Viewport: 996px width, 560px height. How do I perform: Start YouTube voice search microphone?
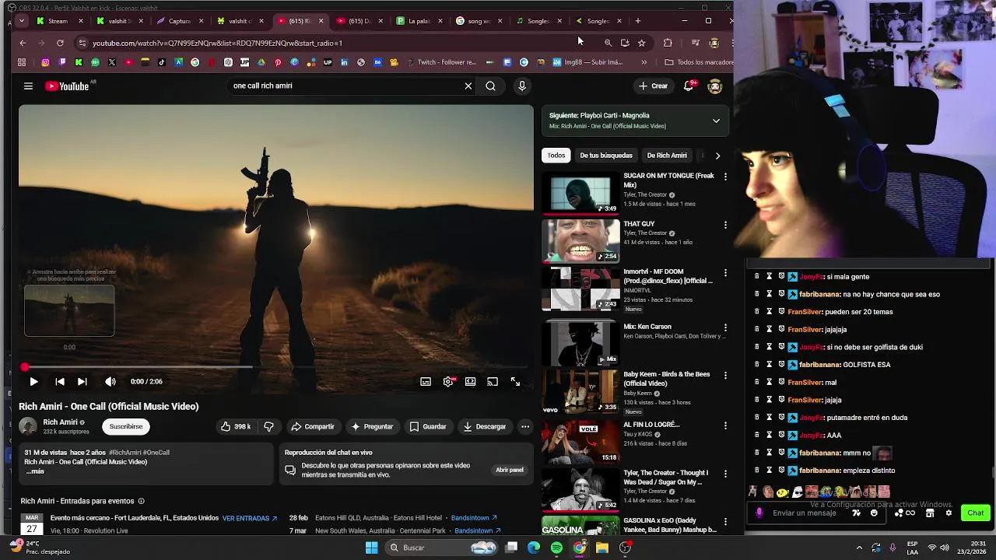point(522,86)
